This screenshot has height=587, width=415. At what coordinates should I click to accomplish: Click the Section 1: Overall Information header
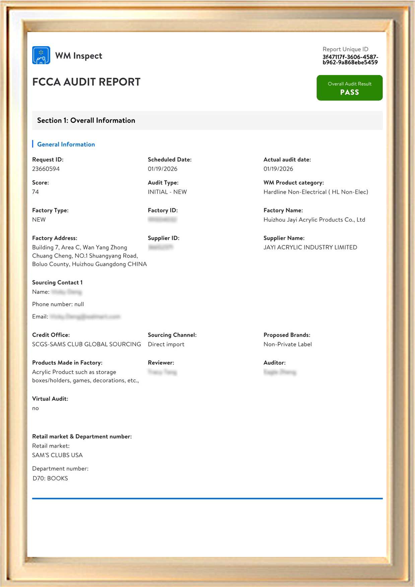(207, 120)
